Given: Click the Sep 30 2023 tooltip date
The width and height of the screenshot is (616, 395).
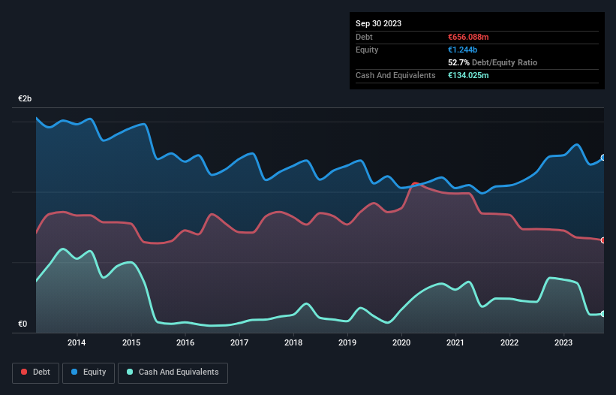Looking at the screenshot, I should (x=378, y=23).
